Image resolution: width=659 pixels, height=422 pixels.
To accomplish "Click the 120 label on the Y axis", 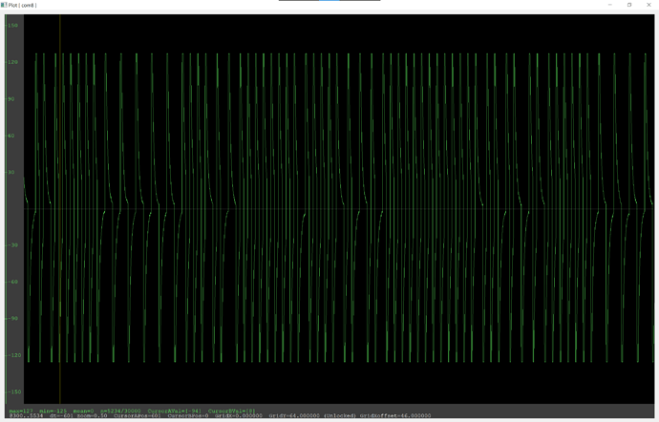I will pos(12,62).
